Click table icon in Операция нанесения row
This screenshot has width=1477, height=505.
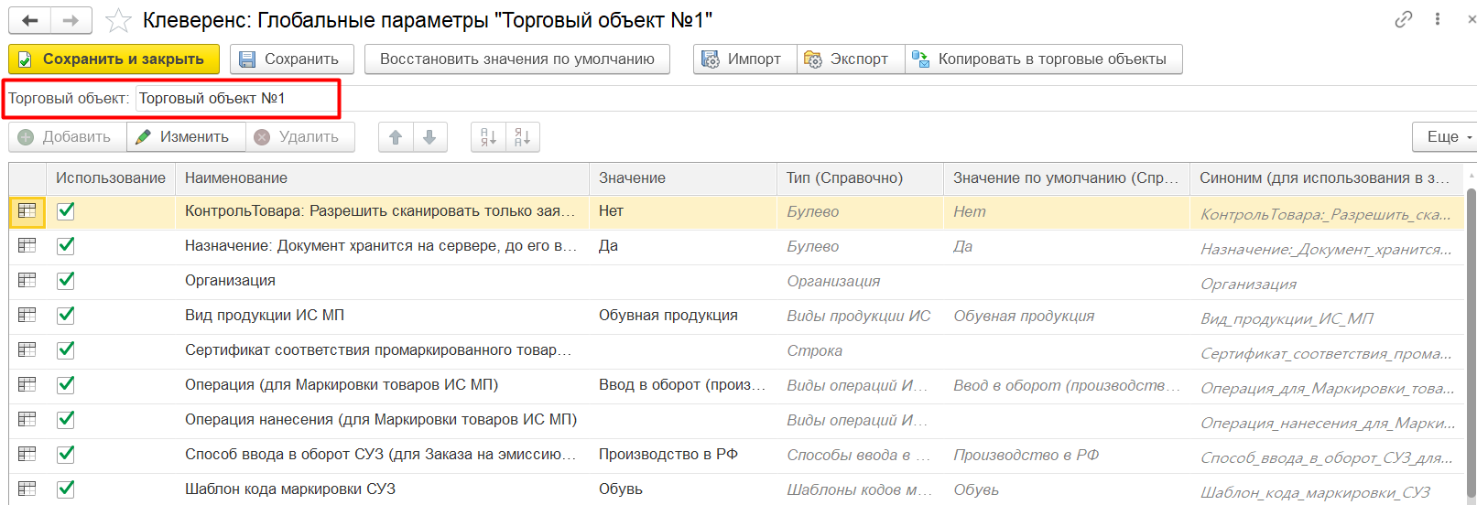click(27, 419)
